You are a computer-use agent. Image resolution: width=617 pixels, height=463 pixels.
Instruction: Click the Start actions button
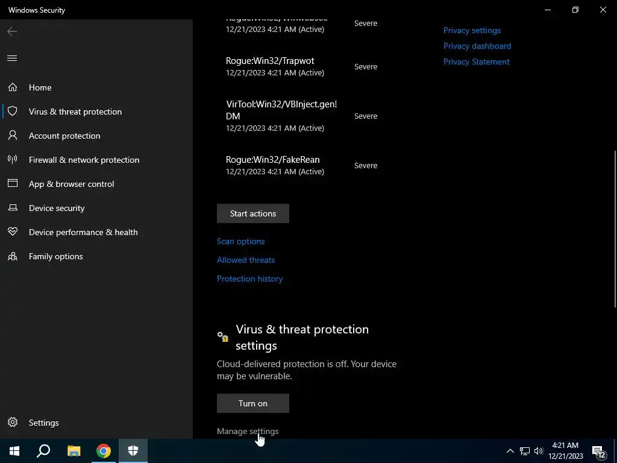click(252, 213)
